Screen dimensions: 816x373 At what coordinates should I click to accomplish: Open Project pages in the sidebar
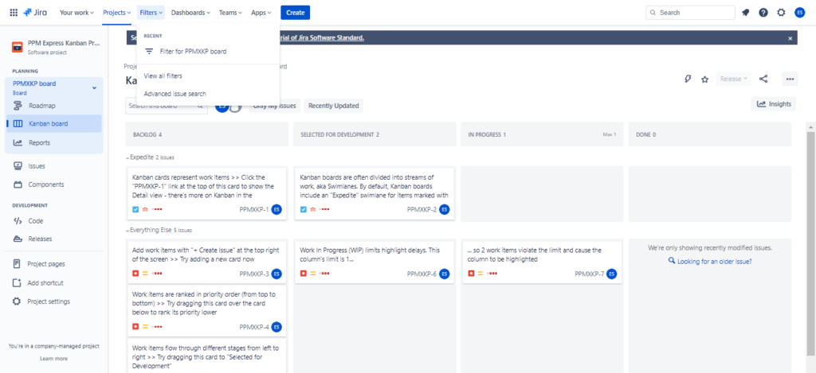point(54,264)
